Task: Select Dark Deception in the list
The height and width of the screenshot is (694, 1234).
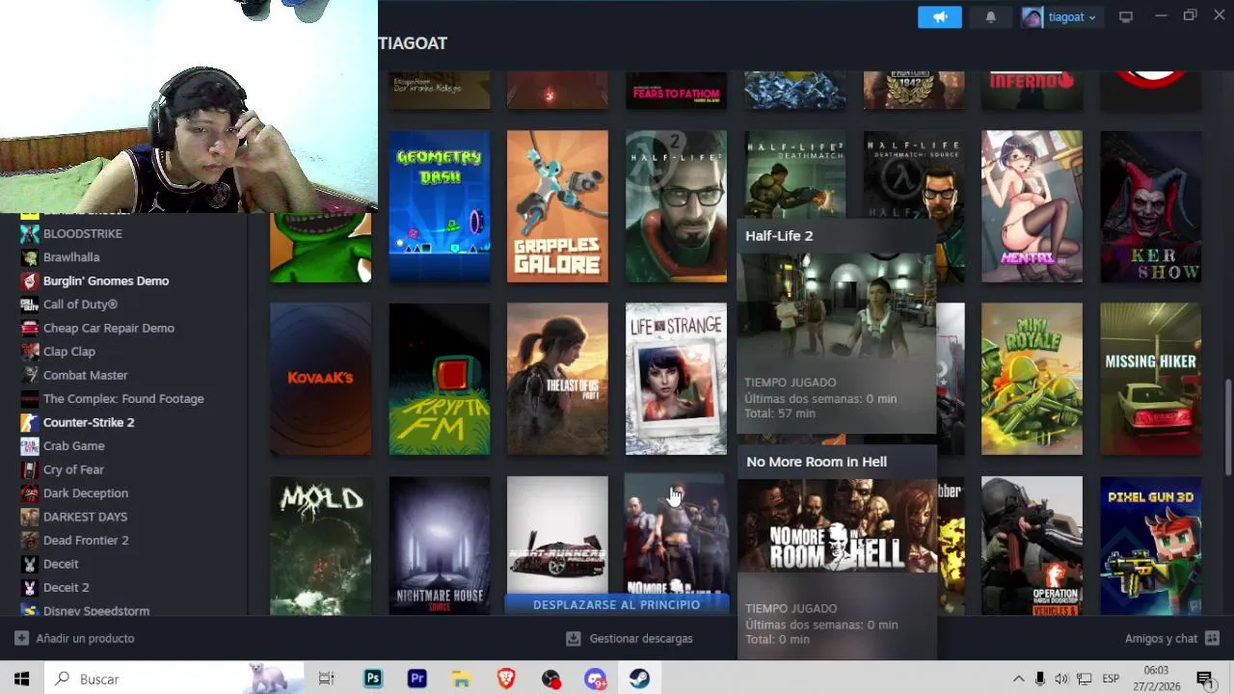Action: pyautogui.click(x=86, y=493)
